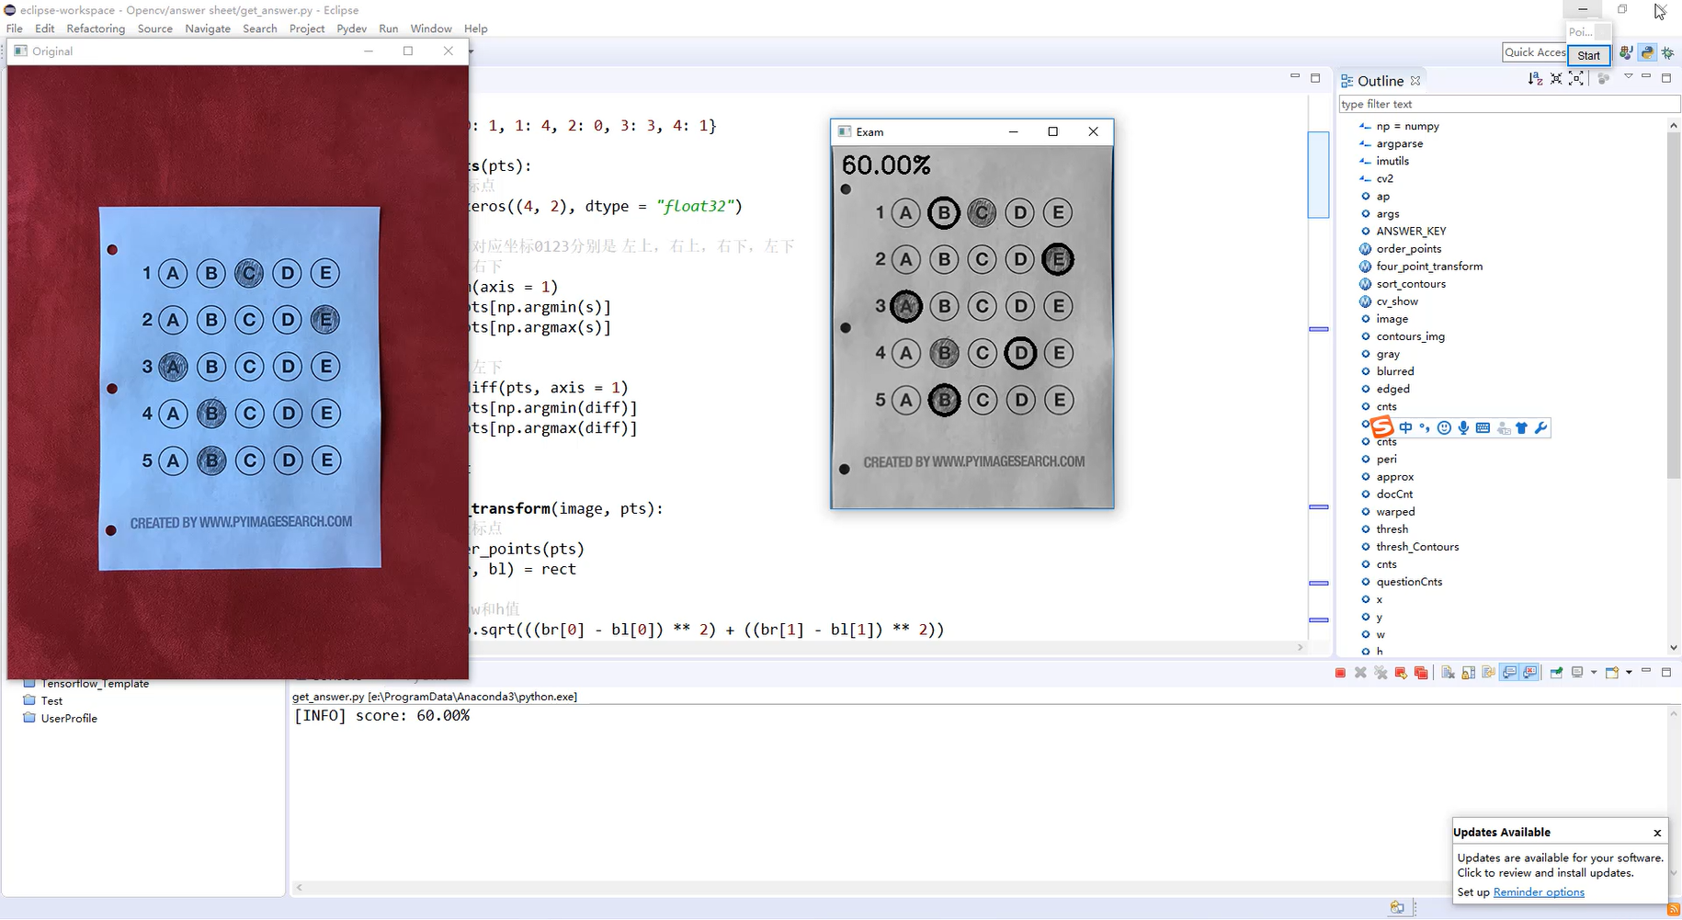1682x920 pixels.
Task: Dismiss the Updates Available popup
Action: [x=1657, y=833]
